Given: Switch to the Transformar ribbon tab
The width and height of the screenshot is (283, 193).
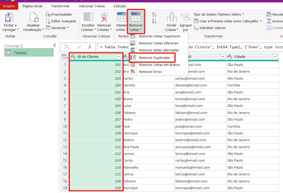Looking at the screenshot, I should (x=60, y=6).
